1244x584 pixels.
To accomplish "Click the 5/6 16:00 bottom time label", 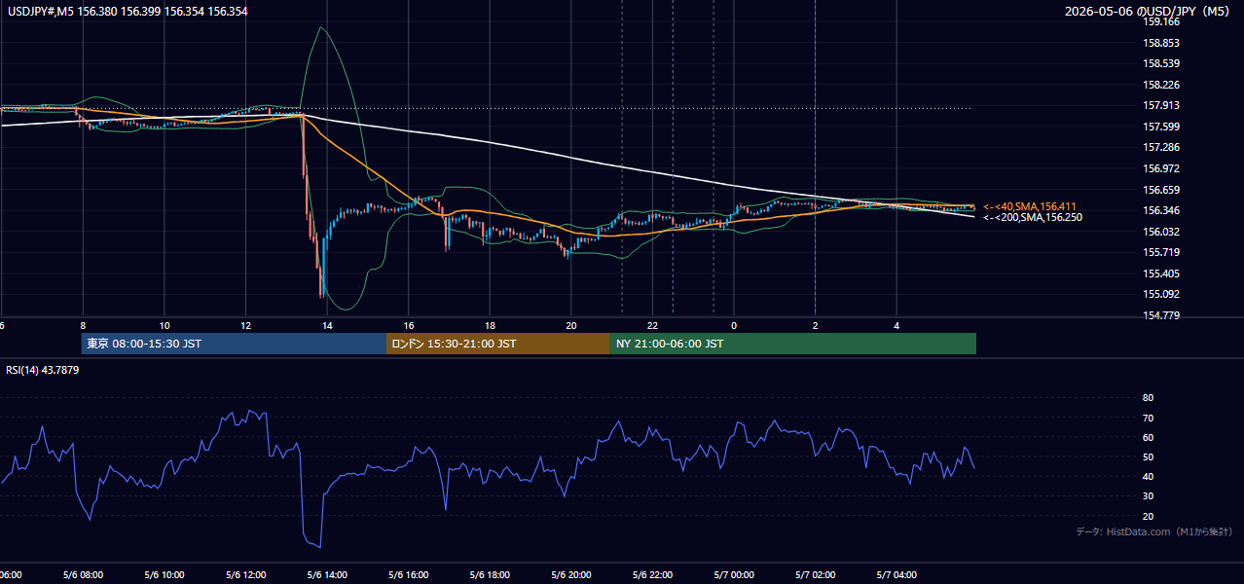I will (409, 575).
